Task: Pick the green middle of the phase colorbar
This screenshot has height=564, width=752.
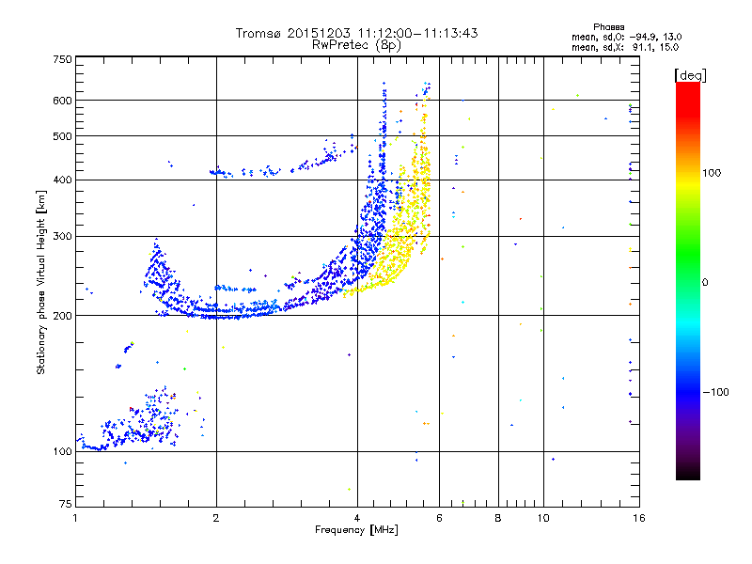Action: pyautogui.click(x=688, y=254)
